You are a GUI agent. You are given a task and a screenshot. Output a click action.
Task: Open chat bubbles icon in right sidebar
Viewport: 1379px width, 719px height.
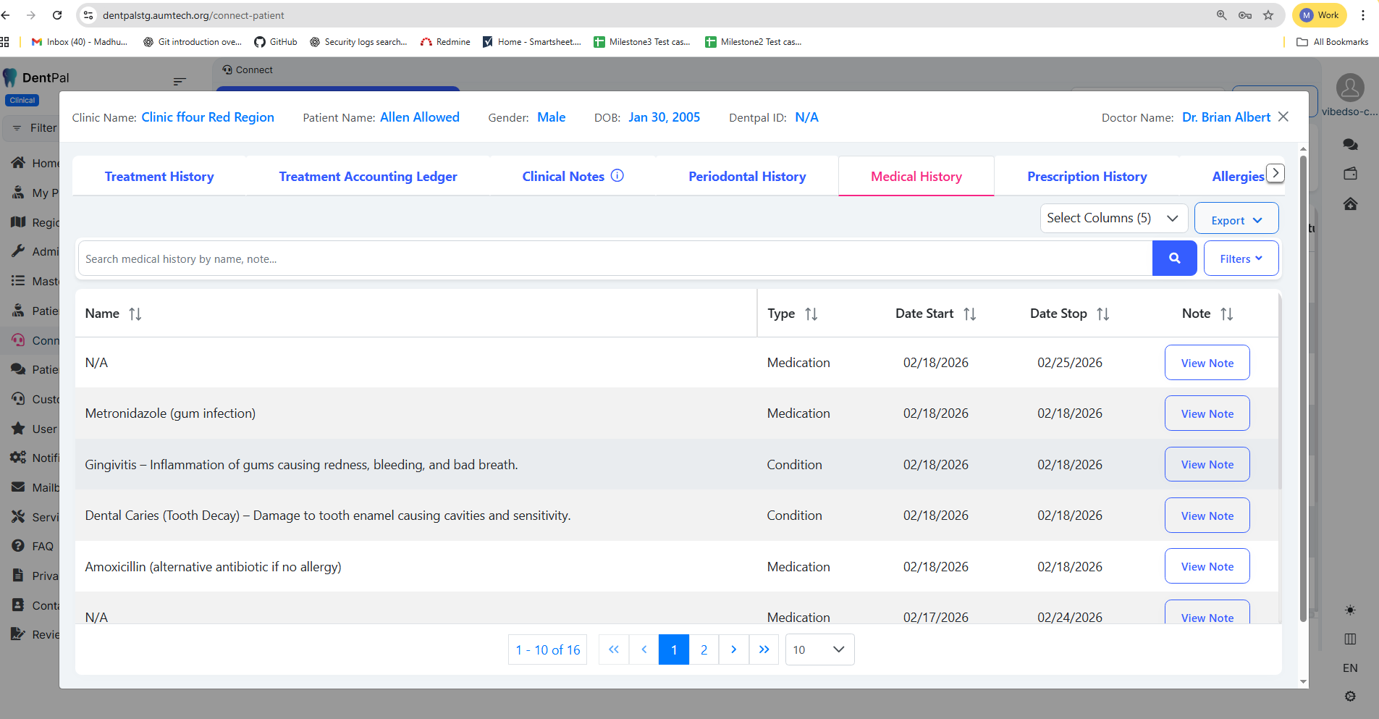pyautogui.click(x=1350, y=145)
